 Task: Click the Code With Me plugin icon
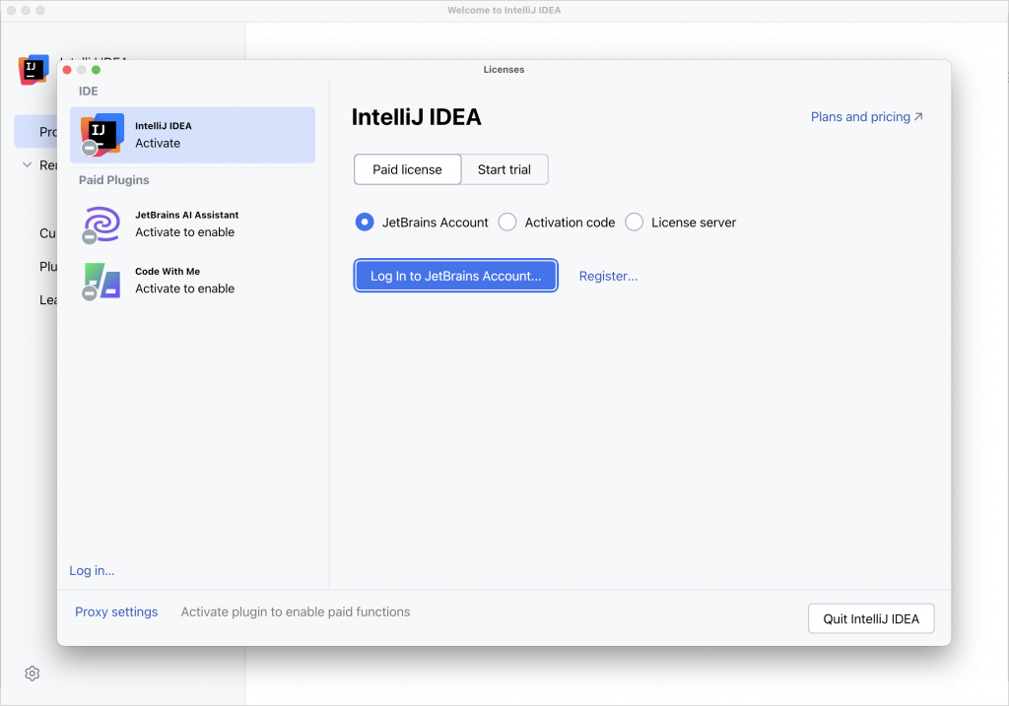pyautogui.click(x=101, y=281)
